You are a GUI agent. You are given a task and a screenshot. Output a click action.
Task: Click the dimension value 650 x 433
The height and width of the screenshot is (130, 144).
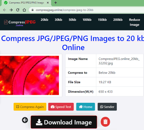(x=106, y=92)
